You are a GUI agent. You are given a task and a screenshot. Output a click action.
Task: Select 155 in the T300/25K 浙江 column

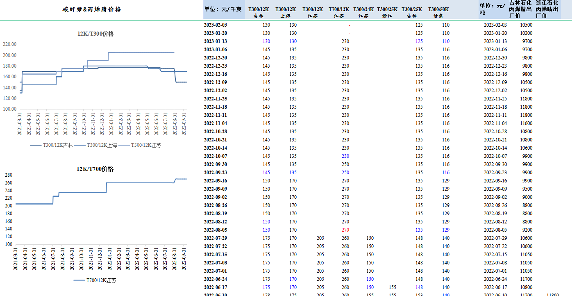392,287
